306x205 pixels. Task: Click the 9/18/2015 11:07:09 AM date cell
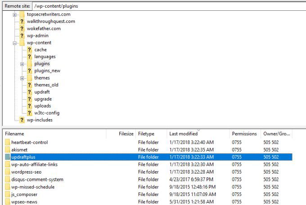coord(193,194)
